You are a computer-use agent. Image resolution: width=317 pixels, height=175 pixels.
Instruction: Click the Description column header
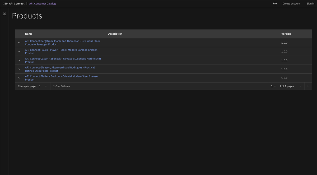[115, 34]
